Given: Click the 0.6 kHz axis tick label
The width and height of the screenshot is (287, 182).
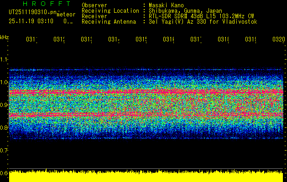Looking at the screenshot, I should 5,173.
